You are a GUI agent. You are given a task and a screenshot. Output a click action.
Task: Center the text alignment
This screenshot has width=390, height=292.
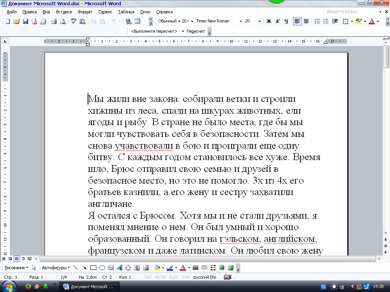coord(306,21)
